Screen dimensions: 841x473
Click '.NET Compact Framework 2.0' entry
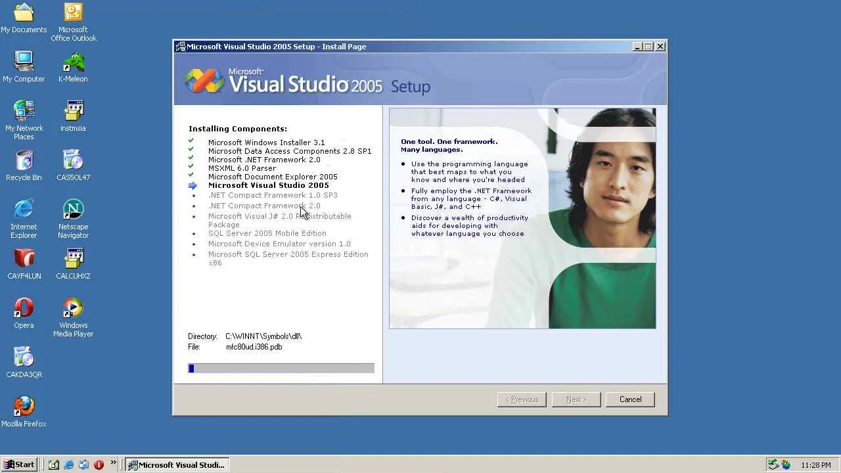point(264,206)
